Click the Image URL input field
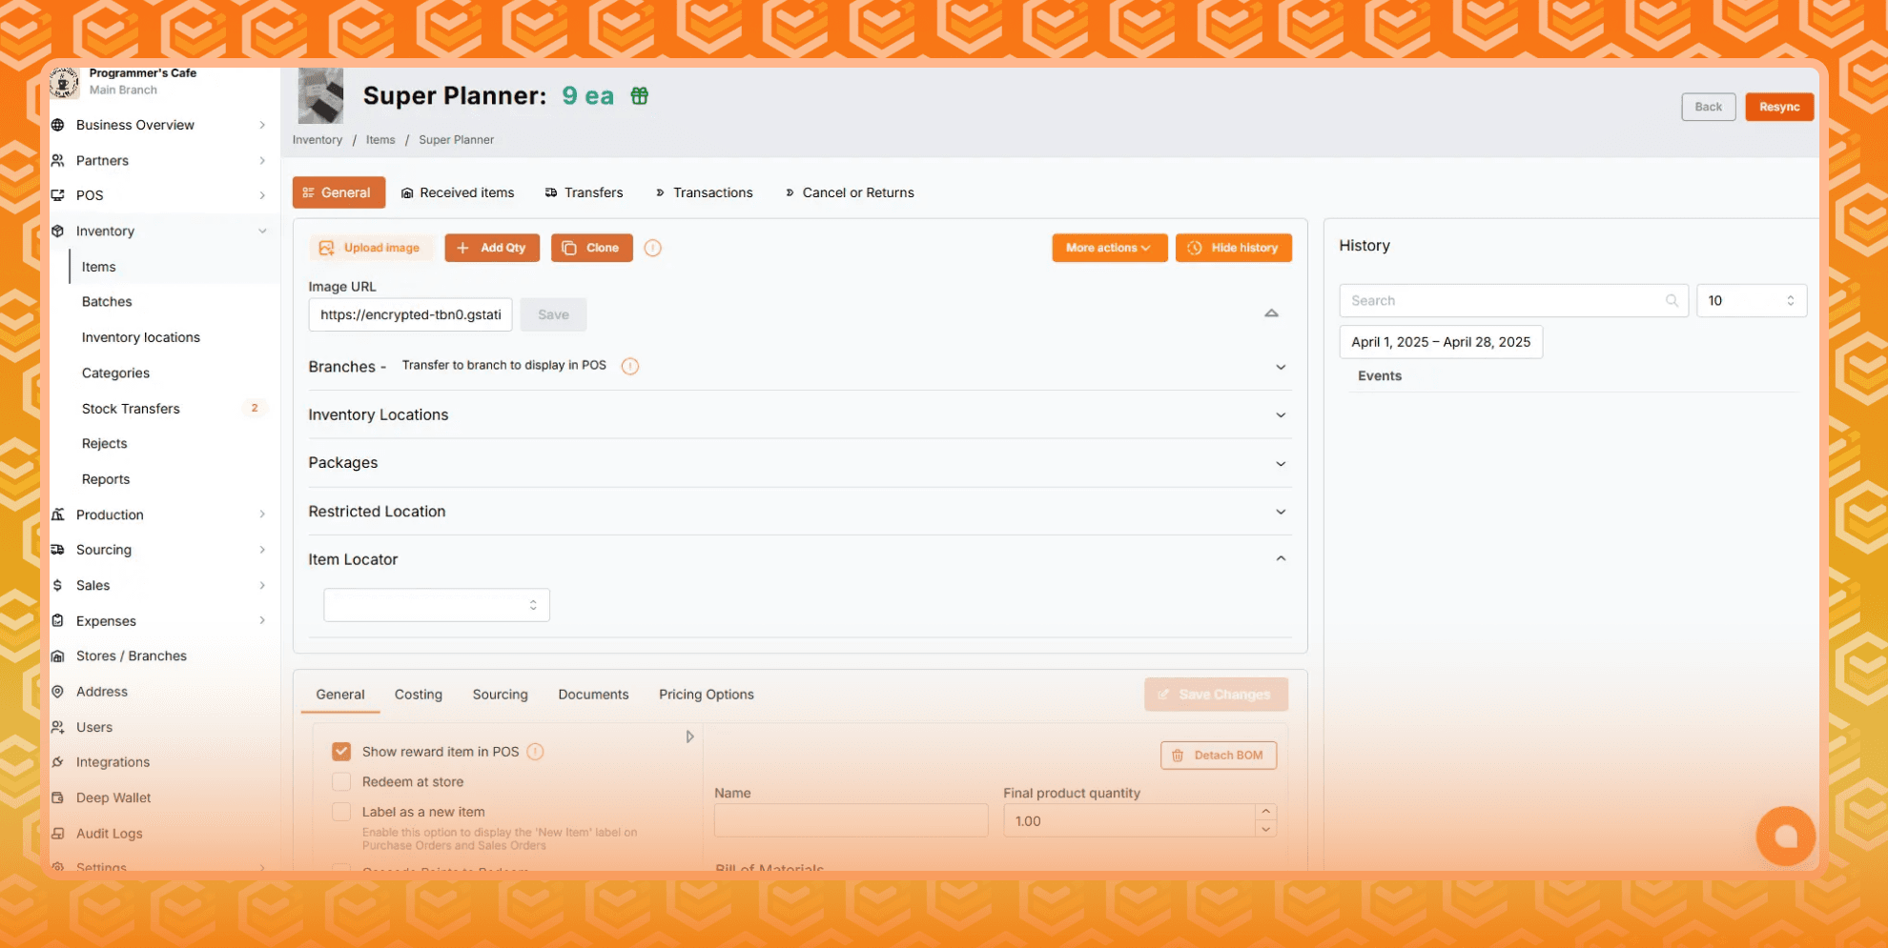Screen dimensions: 1888x948 pyautogui.click(x=410, y=315)
